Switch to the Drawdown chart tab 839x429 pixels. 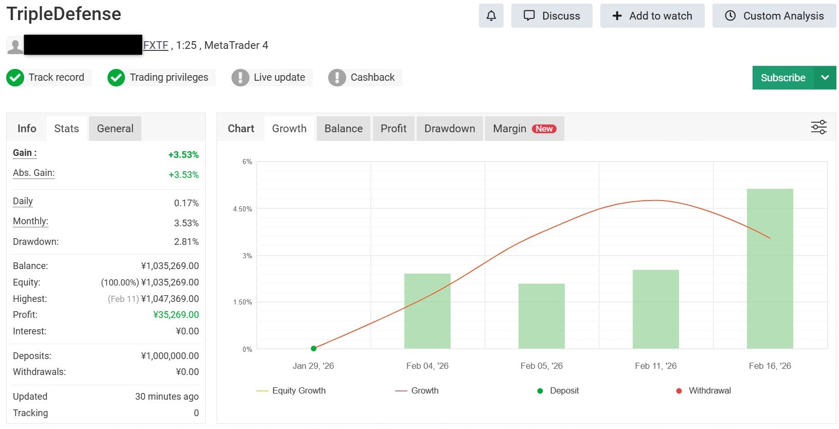click(450, 129)
